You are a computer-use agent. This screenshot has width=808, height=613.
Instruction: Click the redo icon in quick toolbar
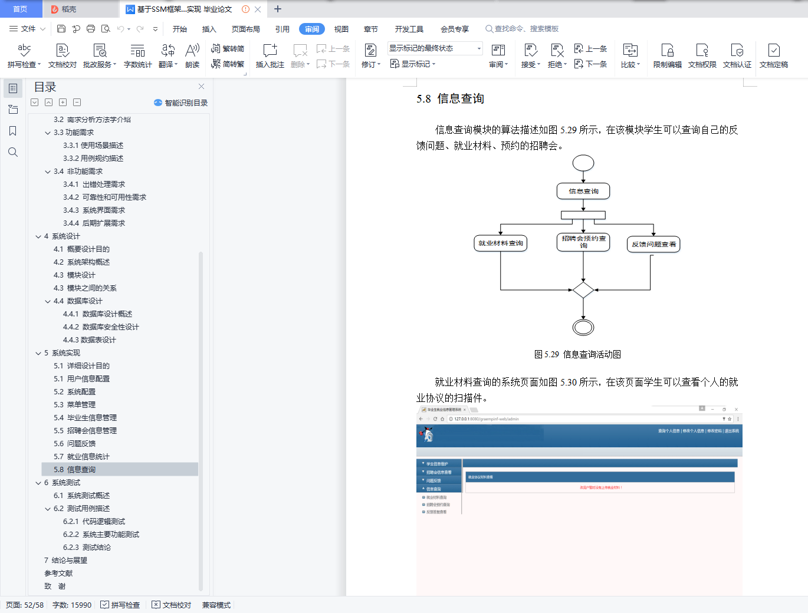140,28
